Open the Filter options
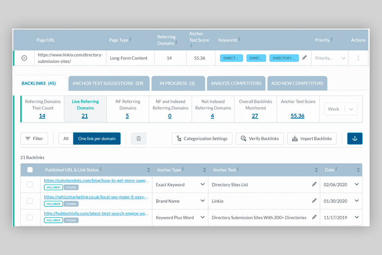 click(x=34, y=138)
